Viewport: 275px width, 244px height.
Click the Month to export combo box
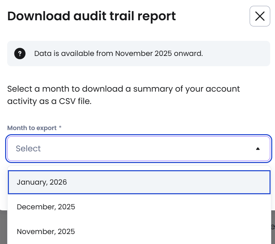(x=137, y=149)
